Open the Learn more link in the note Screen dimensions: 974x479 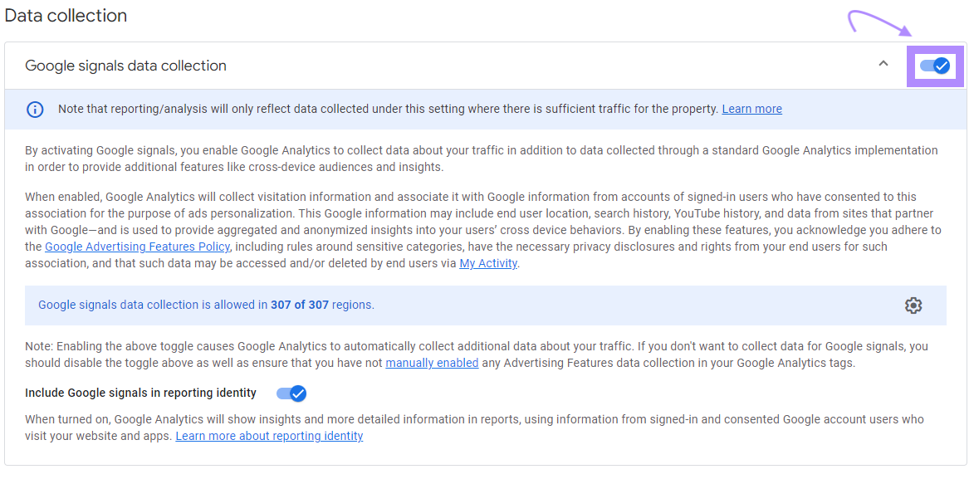point(751,108)
